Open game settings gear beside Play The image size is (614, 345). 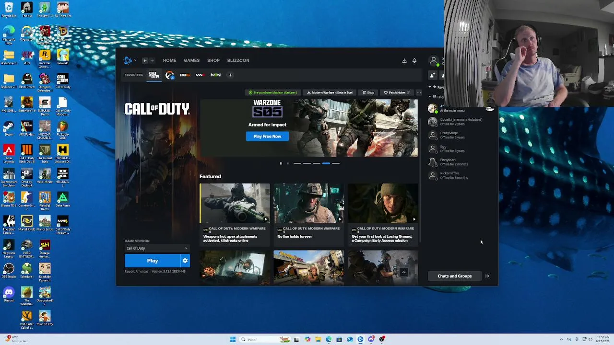(185, 261)
